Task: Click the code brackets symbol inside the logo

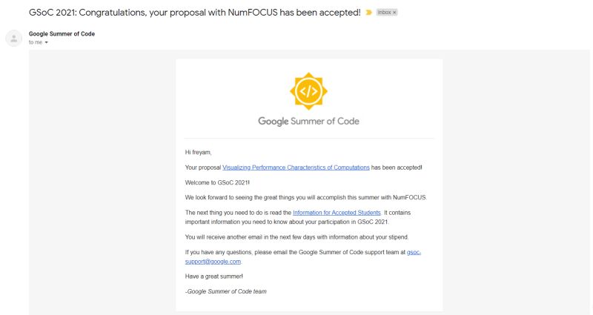Action: click(308, 91)
